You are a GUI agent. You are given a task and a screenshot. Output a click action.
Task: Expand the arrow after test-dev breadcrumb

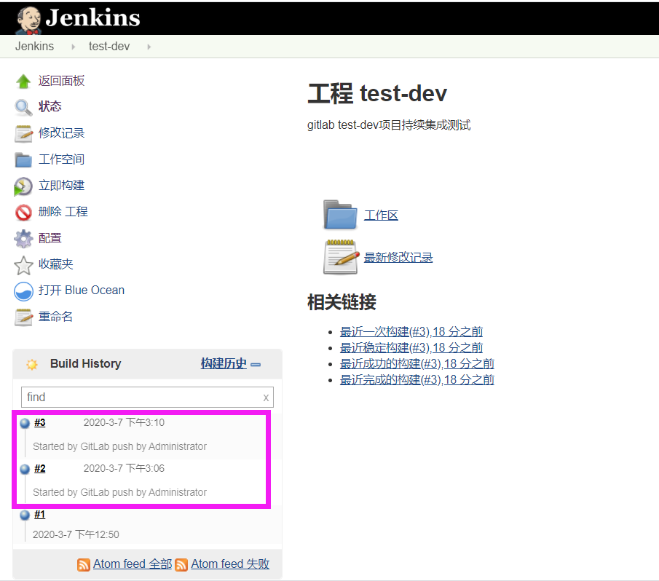coord(149,47)
